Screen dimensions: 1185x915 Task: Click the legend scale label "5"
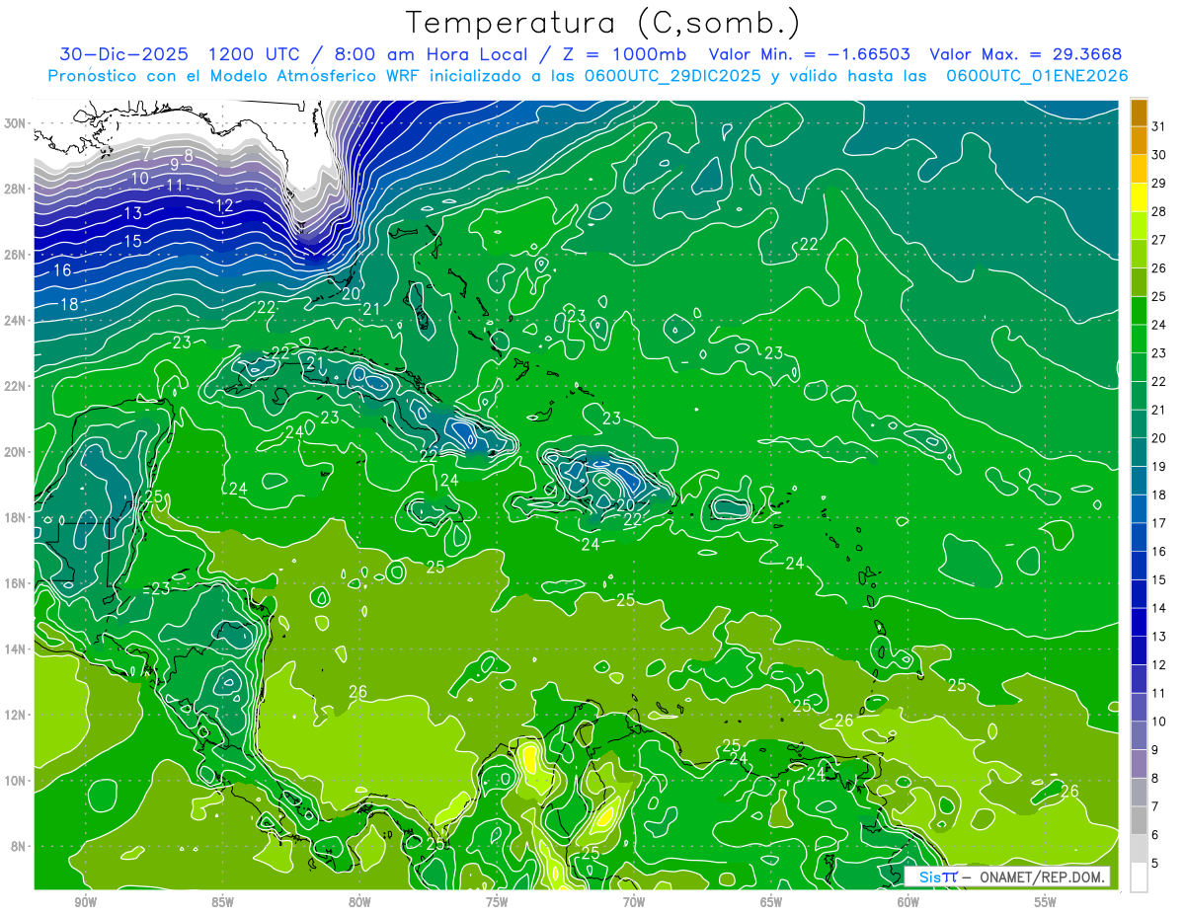[x=1155, y=863]
